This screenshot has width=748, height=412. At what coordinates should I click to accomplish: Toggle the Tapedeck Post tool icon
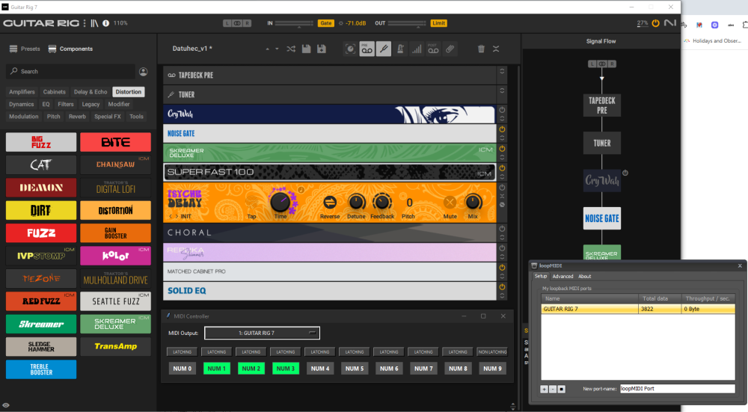coord(433,49)
